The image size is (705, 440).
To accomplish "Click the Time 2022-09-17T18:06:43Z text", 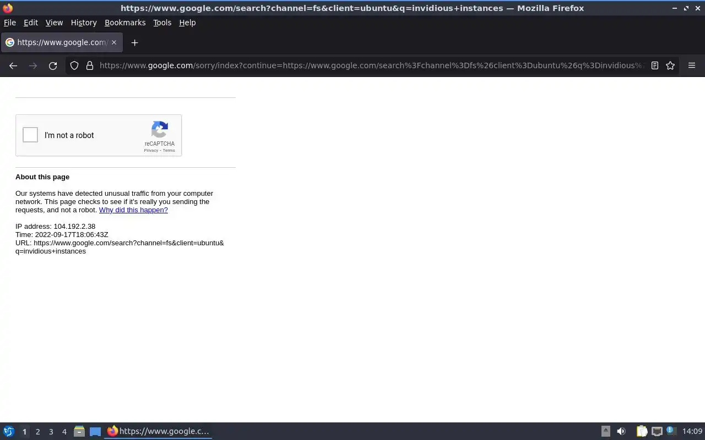I will point(62,234).
